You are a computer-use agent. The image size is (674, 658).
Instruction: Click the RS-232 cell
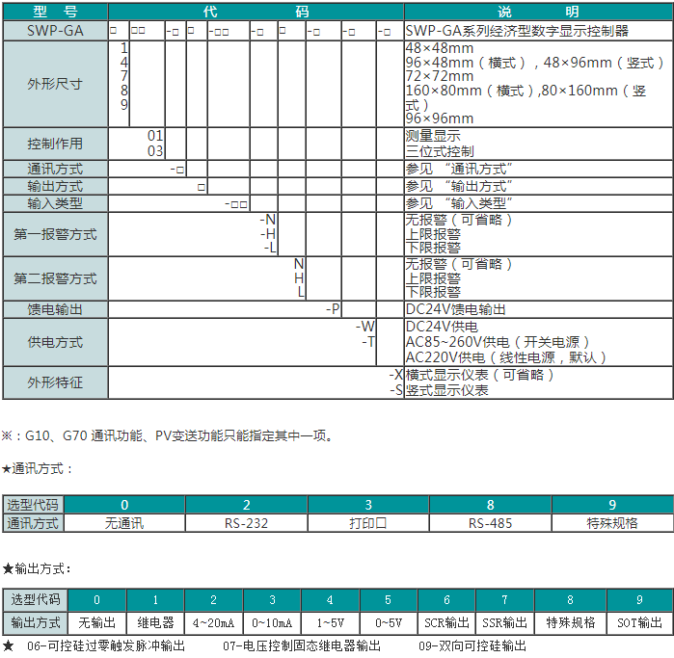click(246, 523)
